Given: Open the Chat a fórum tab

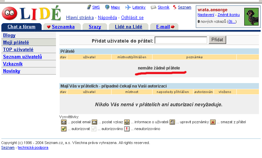Looking at the screenshot, I should [21, 27].
